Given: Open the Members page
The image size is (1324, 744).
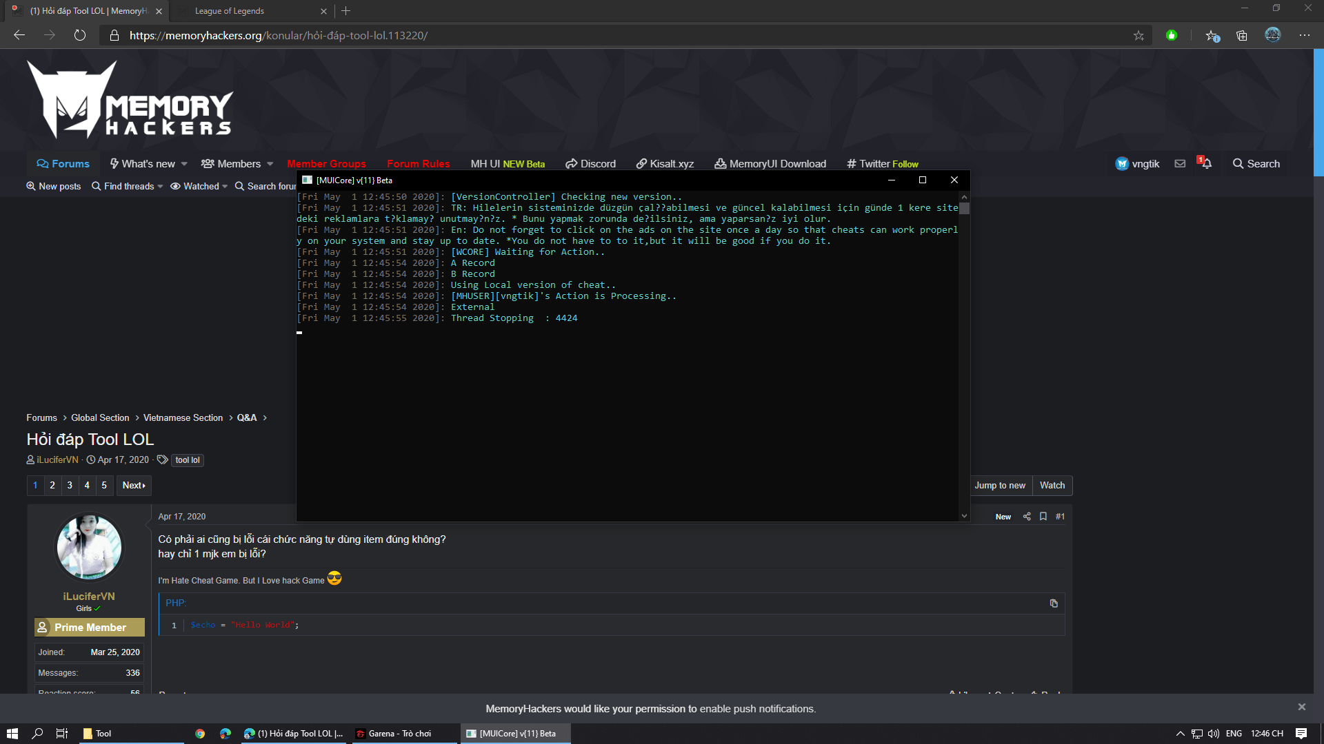Looking at the screenshot, I should (x=231, y=164).
